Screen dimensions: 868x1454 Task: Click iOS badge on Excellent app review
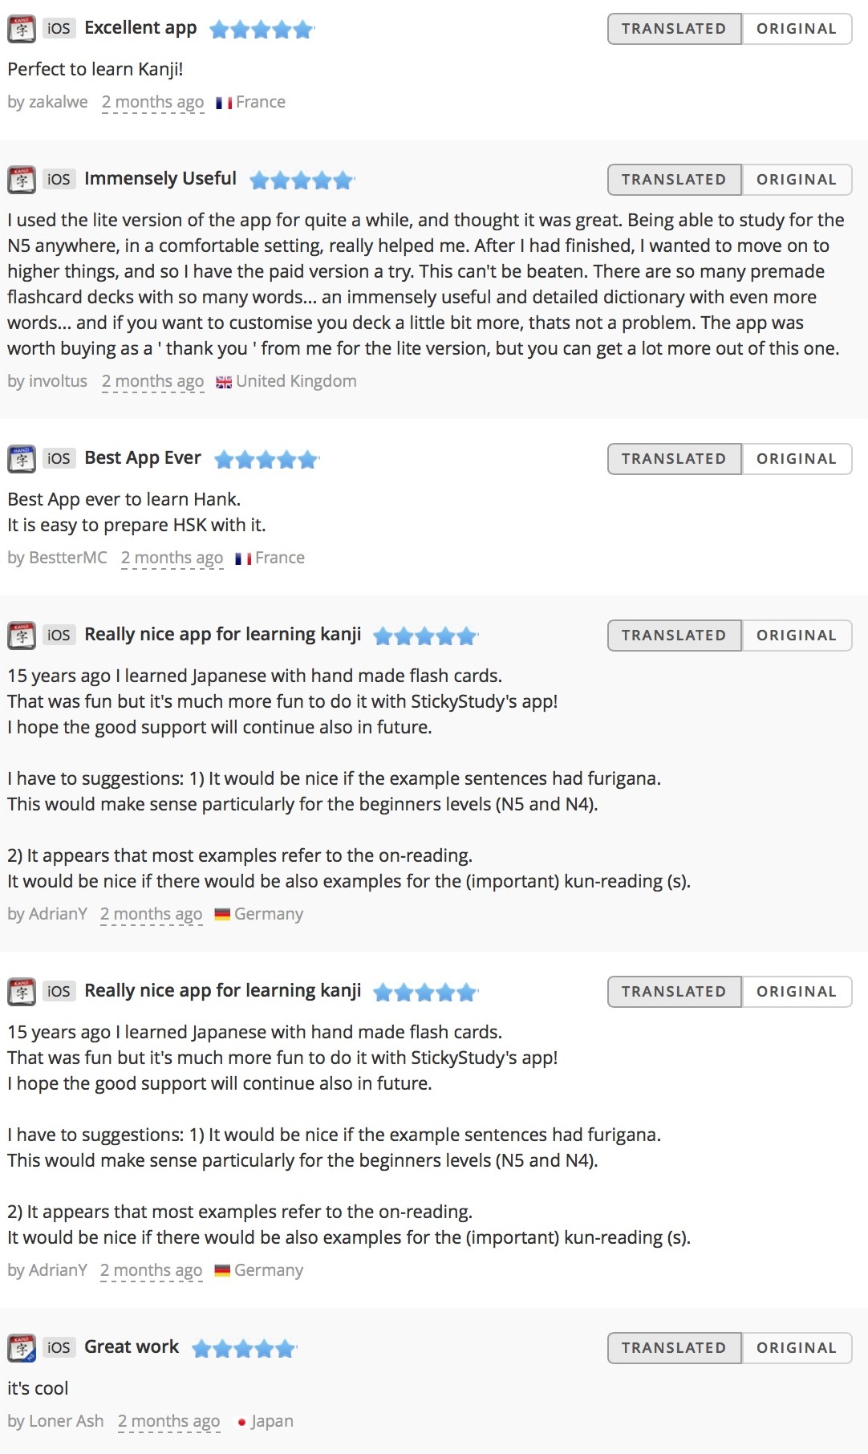[59, 29]
